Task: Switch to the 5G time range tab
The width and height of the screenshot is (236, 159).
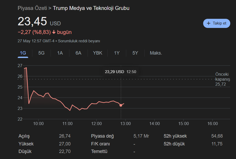Action: click(41, 53)
